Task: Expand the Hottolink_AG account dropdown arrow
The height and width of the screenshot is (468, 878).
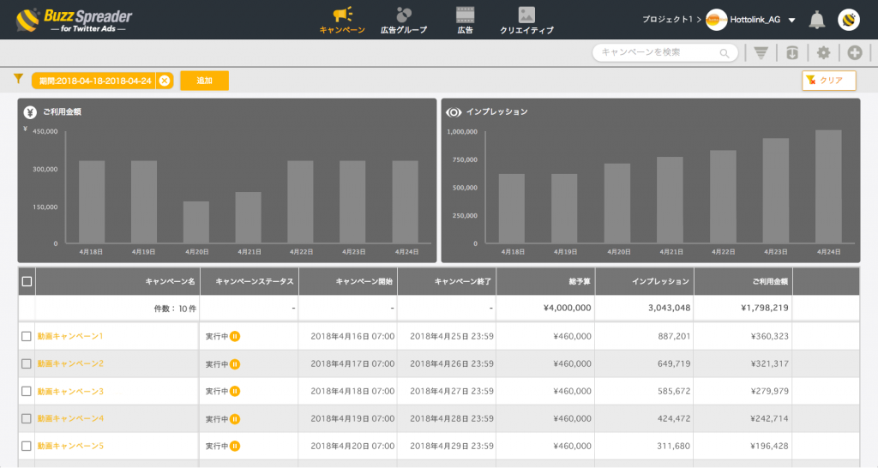Action: 791,21
